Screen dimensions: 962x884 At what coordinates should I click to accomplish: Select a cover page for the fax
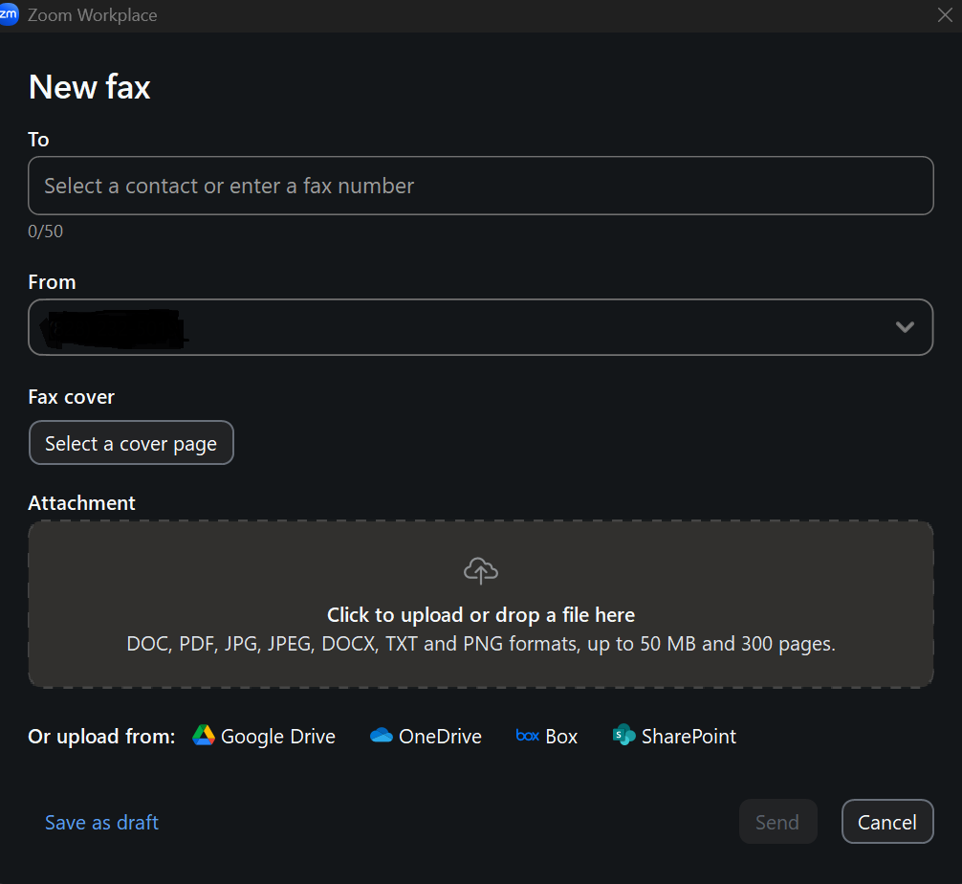click(x=131, y=443)
